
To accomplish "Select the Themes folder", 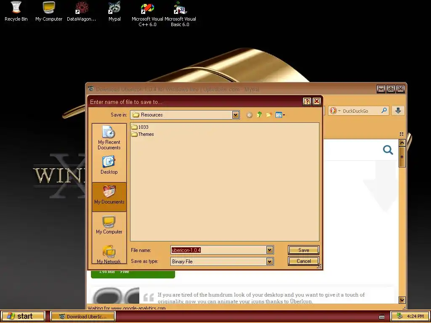I will click(143, 134).
